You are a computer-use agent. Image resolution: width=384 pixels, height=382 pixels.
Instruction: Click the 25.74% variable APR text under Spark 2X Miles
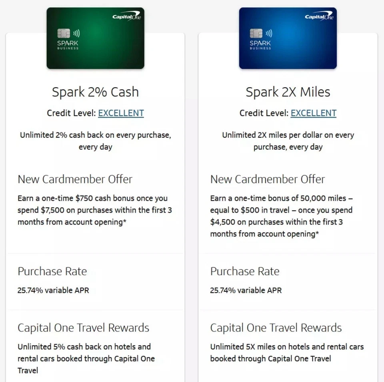click(245, 290)
